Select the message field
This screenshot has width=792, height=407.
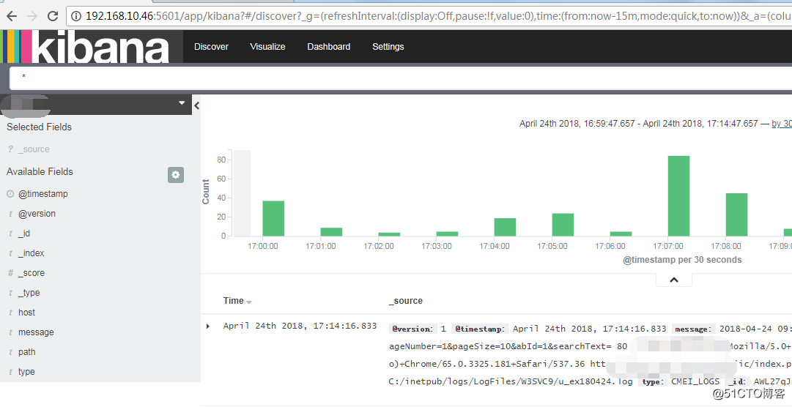click(36, 332)
